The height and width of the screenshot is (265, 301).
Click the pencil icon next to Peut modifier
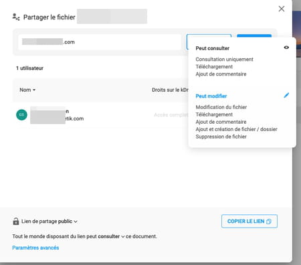pos(286,96)
